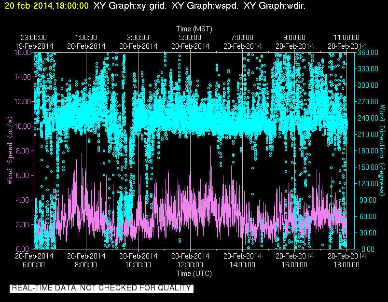Click the 180.00 wind direction tick label

[x=368, y=151]
